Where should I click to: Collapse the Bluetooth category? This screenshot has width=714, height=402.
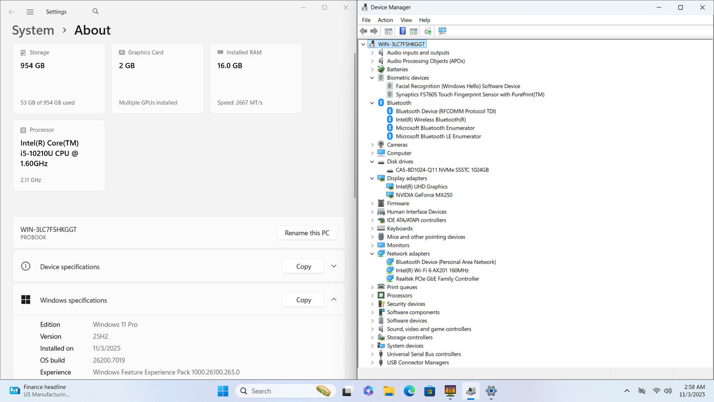(x=372, y=103)
